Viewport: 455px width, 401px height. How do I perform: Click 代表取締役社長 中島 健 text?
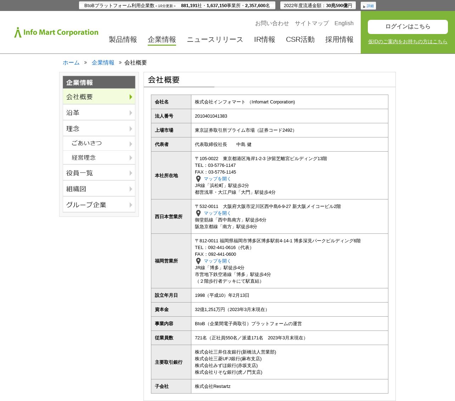(223, 145)
